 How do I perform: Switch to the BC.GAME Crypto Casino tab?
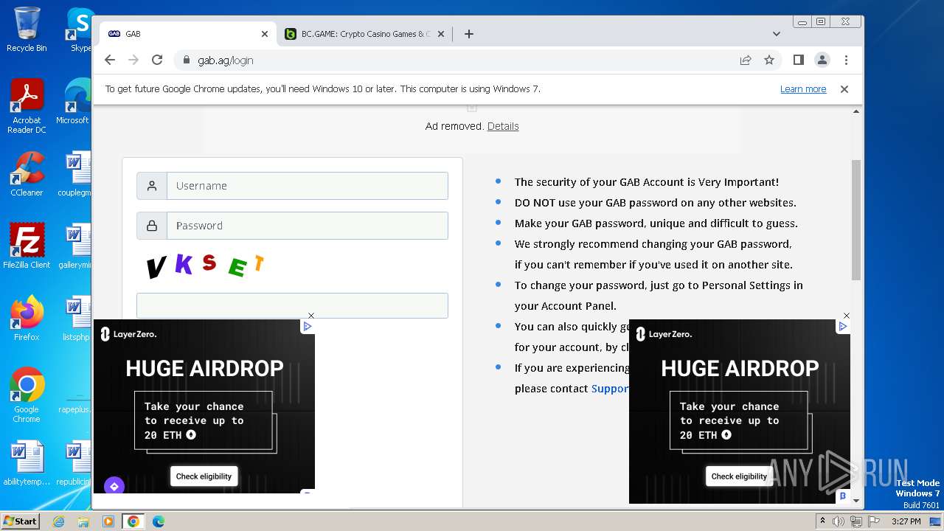click(365, 34)
